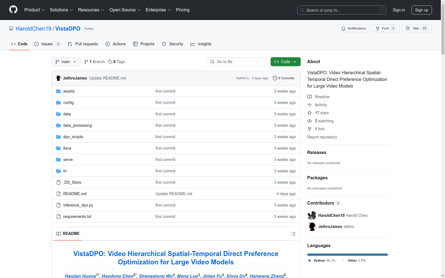445x278 pixels.
Task: Open the Projects tab
Action: click(x=144, y=44)
